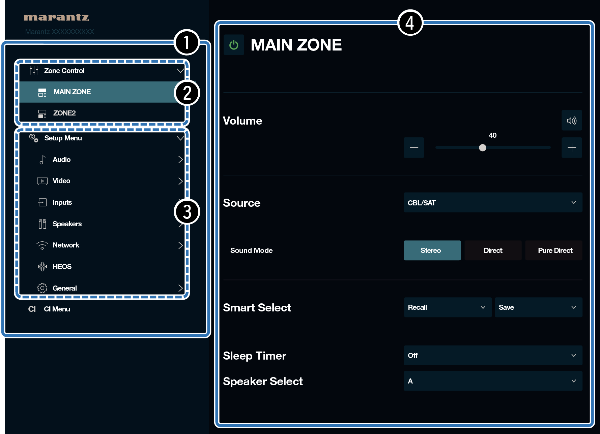This screenshot has width=600, height=434.
Task: Open the General settings menu item
Action: point(65,288)
